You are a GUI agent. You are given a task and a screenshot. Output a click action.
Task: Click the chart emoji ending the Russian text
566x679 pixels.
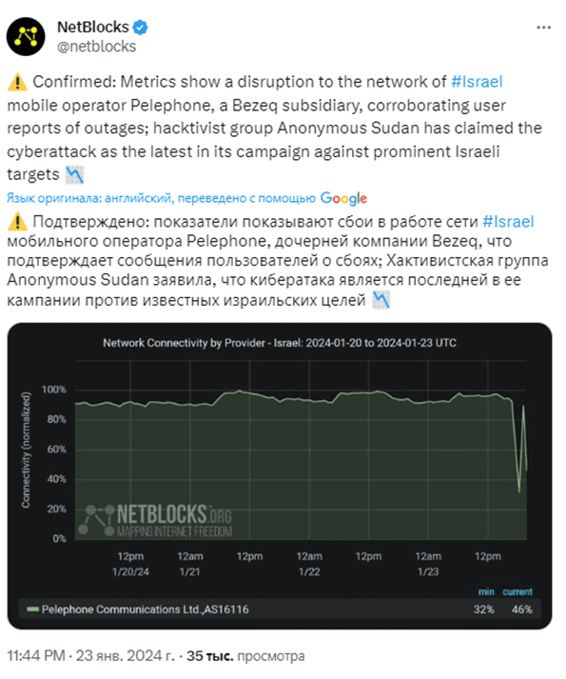(x=381, y=300)
